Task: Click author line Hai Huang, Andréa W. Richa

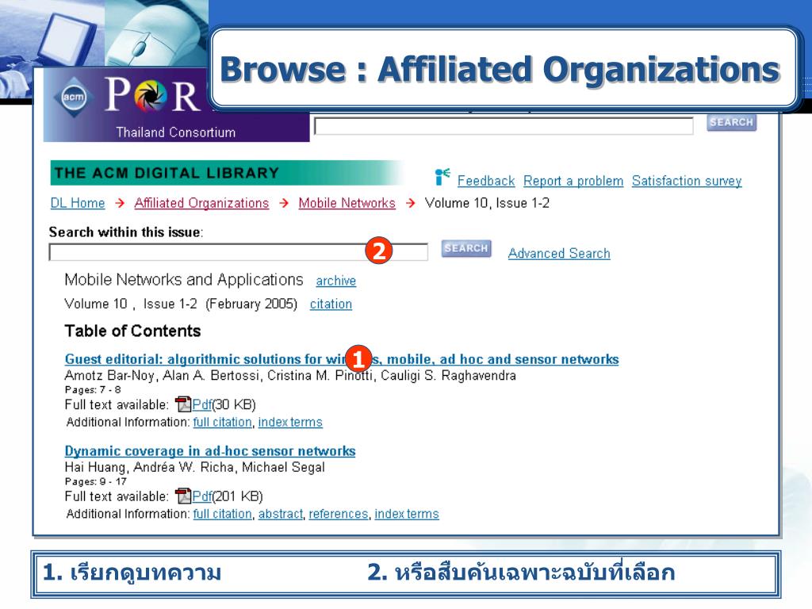Action: [x=195, y=467]
